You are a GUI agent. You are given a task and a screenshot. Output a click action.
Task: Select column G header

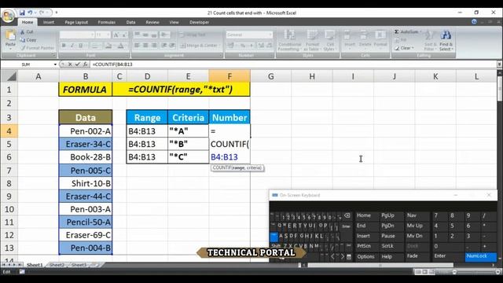click(x=270, y=76)
